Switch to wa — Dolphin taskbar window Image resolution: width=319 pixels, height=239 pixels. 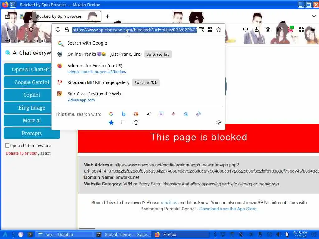pyautogui.click(x=64, y=234)
